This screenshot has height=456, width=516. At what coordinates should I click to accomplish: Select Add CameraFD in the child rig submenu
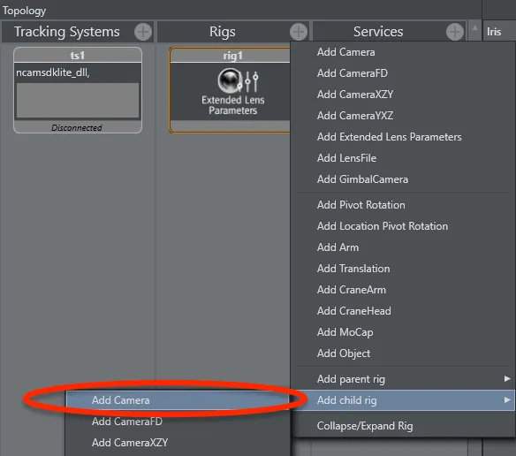click(x=178, y=422)
